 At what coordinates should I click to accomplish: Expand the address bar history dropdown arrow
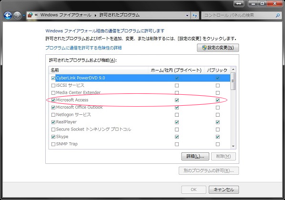click(x=187, y=15)
